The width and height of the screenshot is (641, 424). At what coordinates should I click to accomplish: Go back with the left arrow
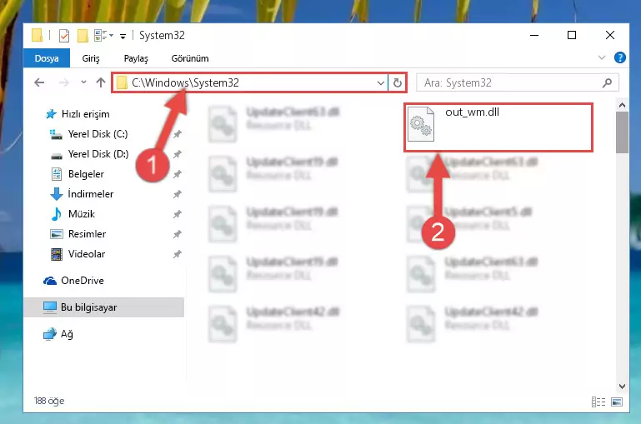[39, 82]
